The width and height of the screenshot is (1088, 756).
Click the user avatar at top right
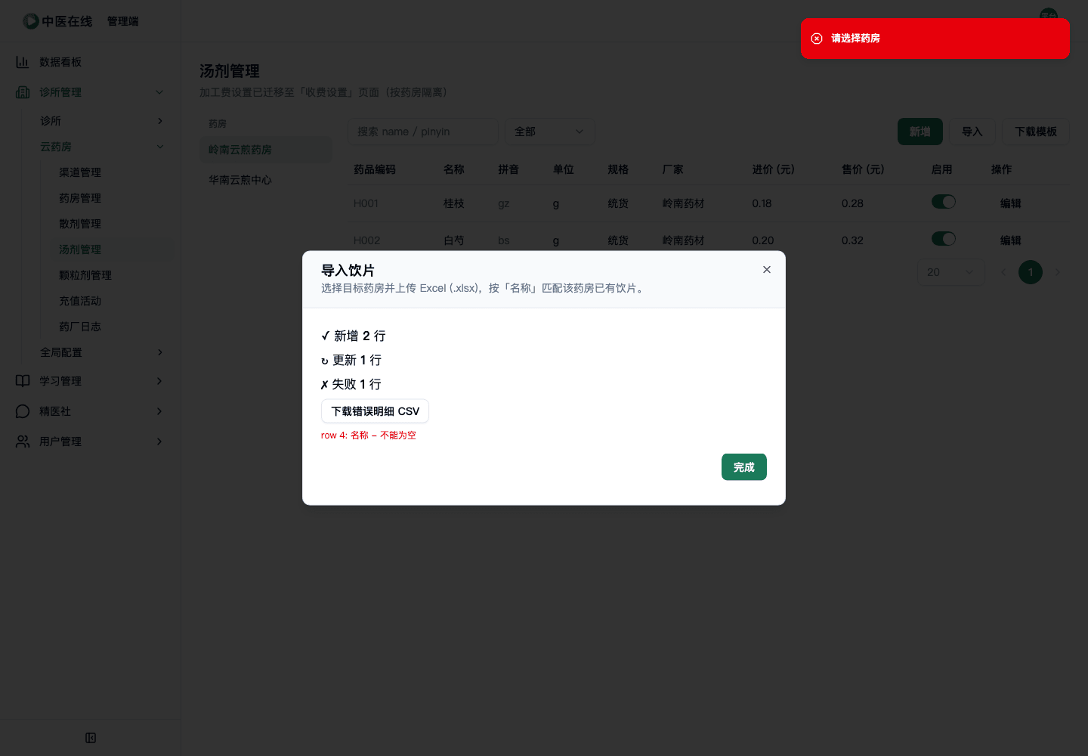coord(1049,15)
